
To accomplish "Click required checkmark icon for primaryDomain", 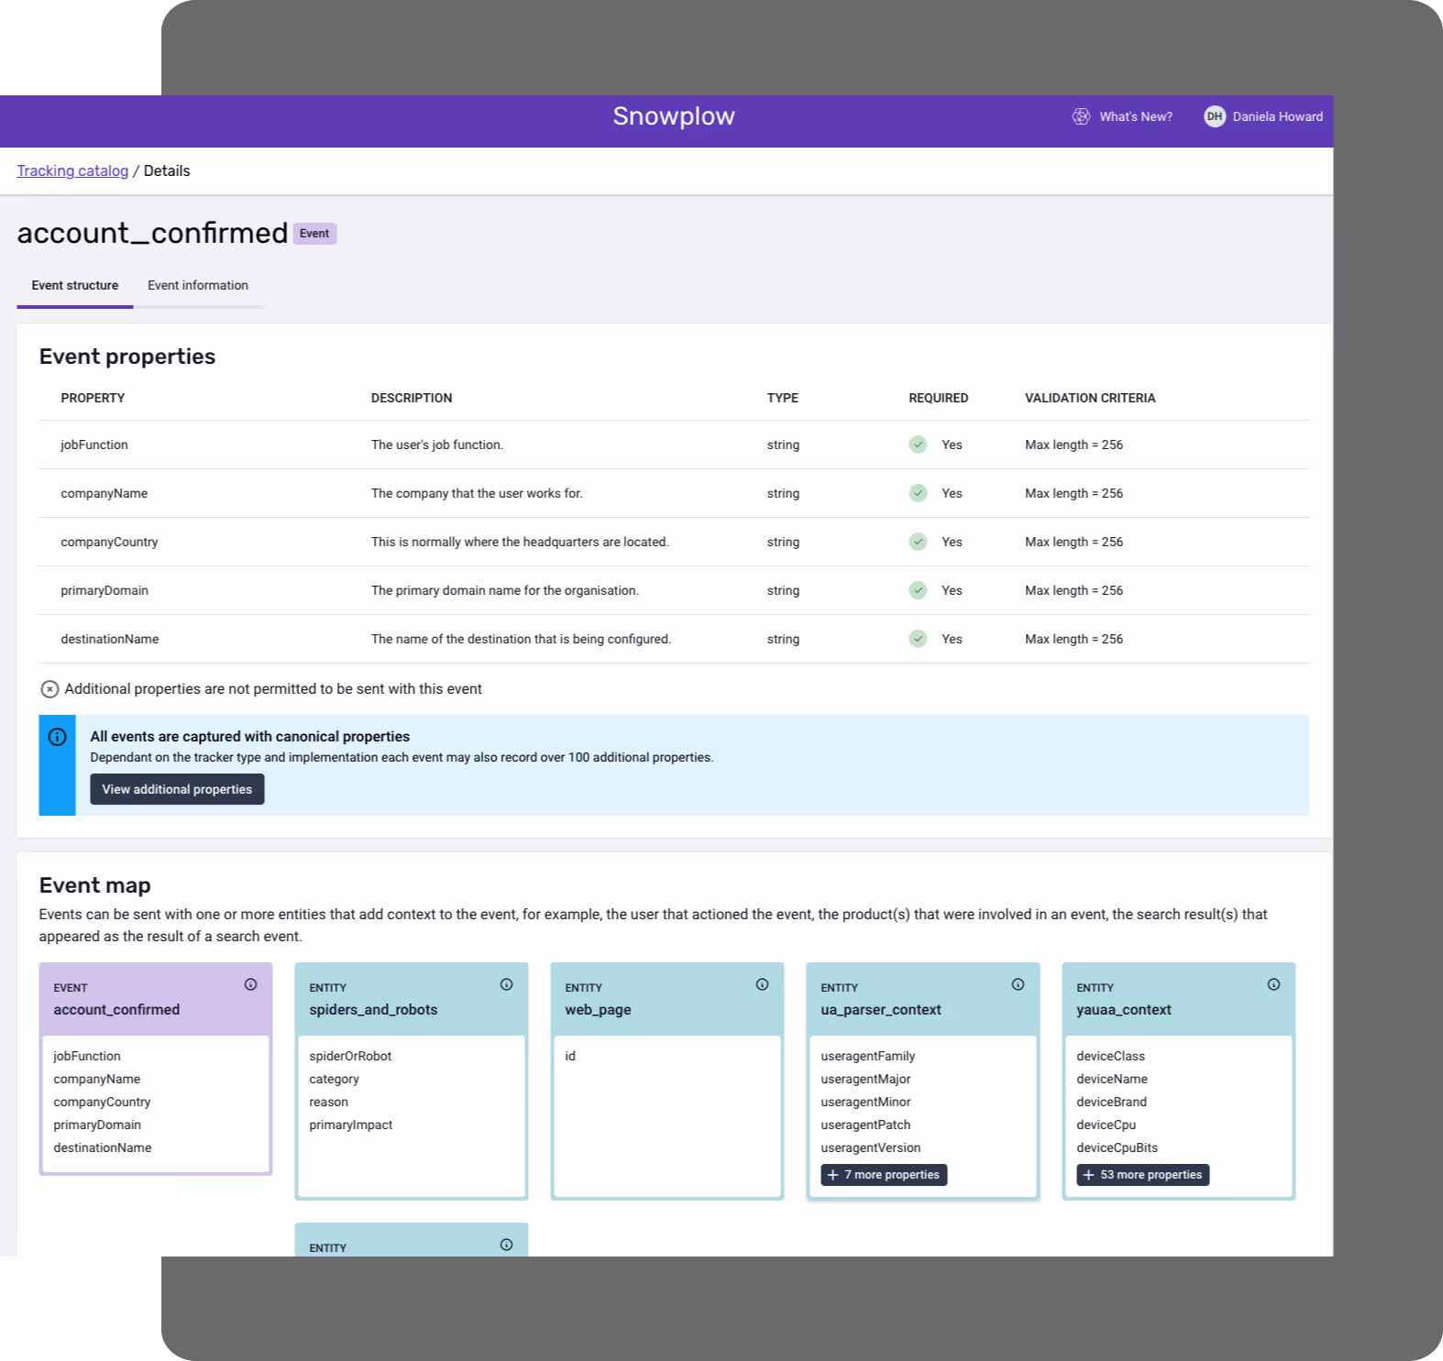I will (x=918, y=590).
